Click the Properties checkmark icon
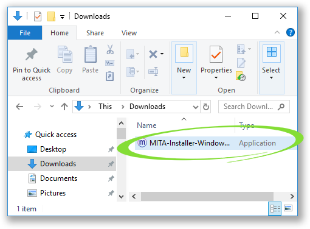Screen dimensions: 310x229 (x=216, y=54)
